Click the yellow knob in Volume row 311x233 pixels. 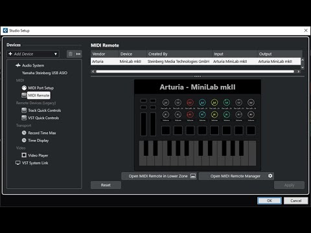[x=214, y=115]
